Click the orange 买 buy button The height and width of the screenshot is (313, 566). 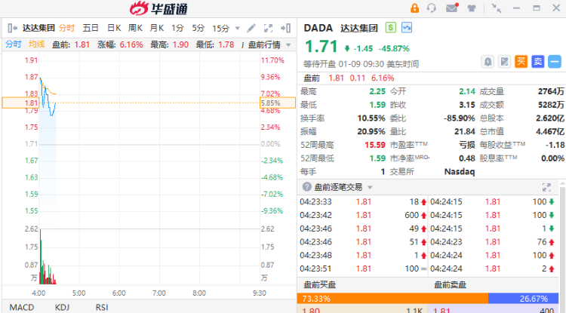(x=521, y=62)
